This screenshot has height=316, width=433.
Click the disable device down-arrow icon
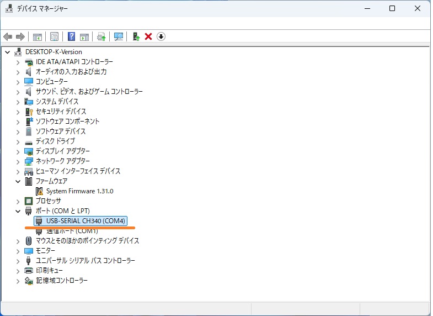pyautogui.click(x=161, y=36)
